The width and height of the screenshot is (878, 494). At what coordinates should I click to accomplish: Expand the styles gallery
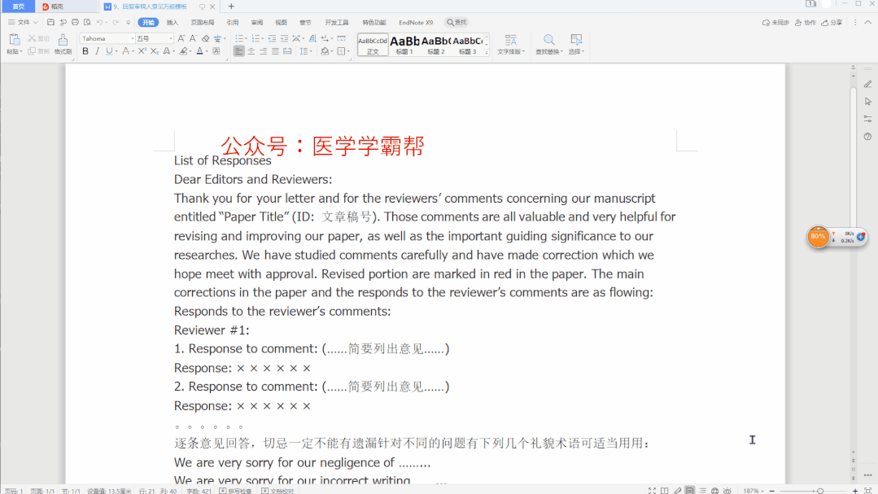click(x=486, y=53)
